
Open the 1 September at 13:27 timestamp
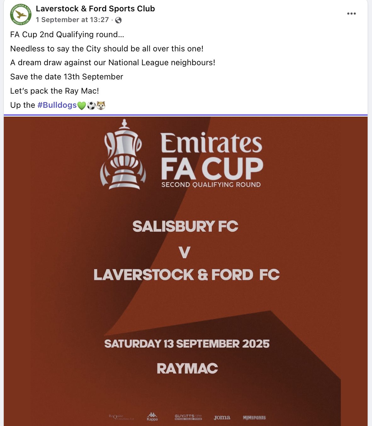tap(72, 20)
